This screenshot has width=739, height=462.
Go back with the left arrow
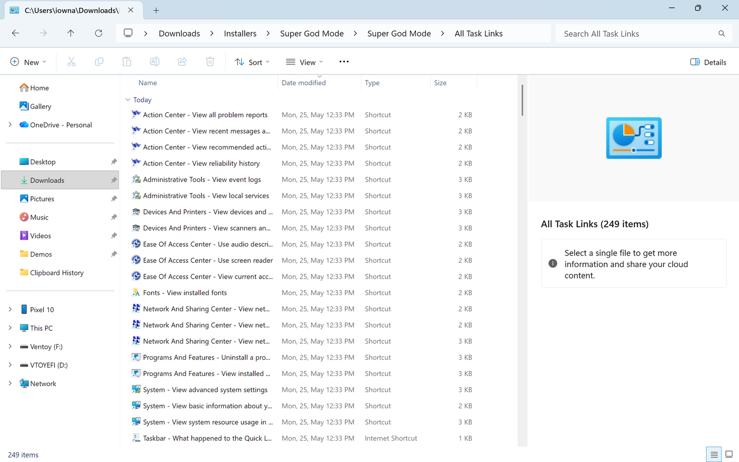[x=15, y=33]
